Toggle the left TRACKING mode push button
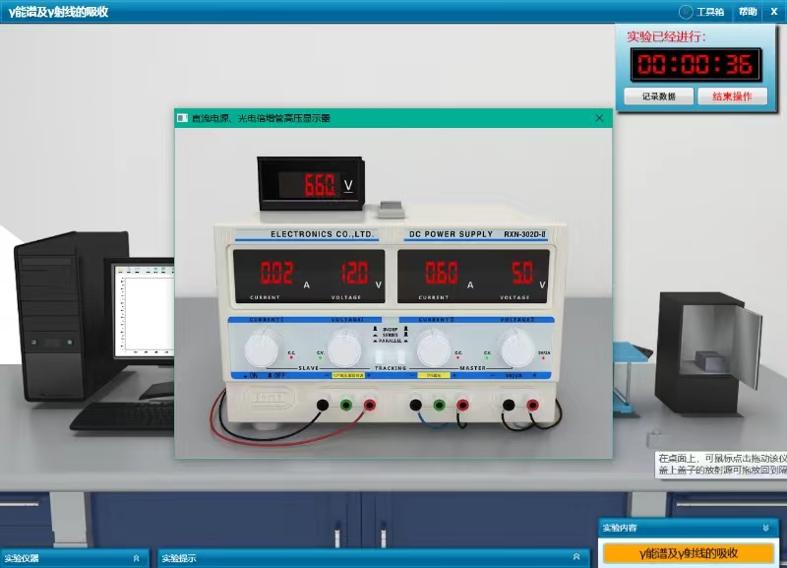This screenshot has width=787, height=568. pos(381,355)
